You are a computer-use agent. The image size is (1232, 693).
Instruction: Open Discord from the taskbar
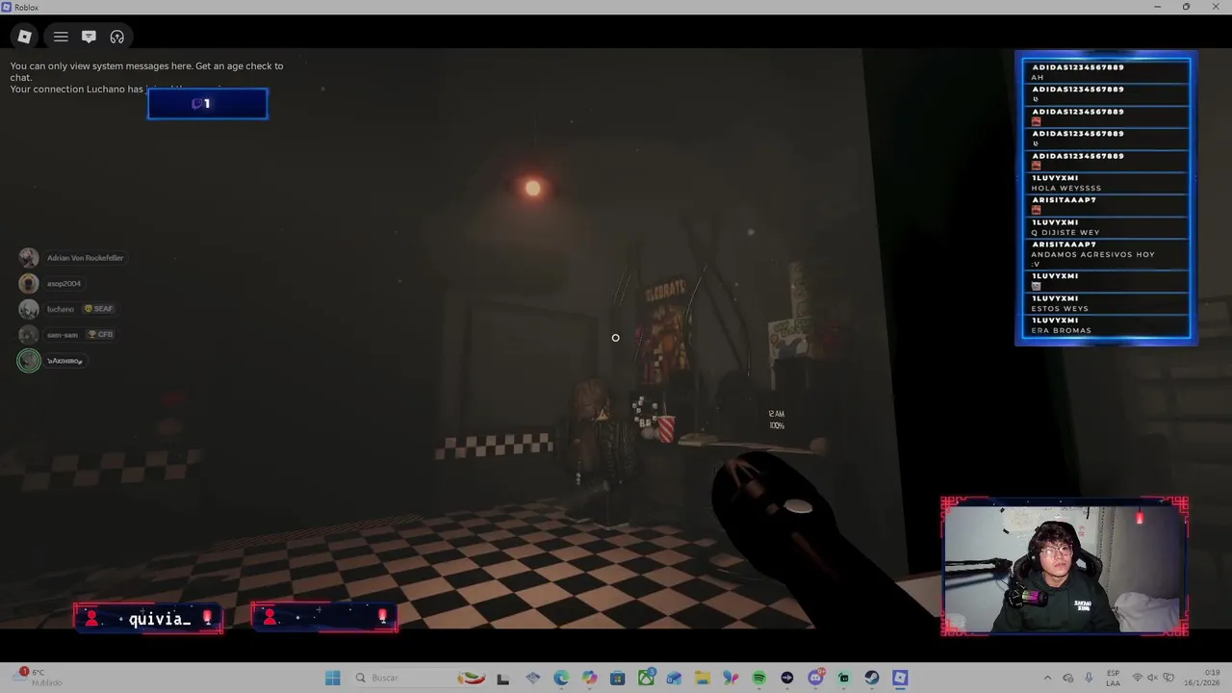(815, 678)
